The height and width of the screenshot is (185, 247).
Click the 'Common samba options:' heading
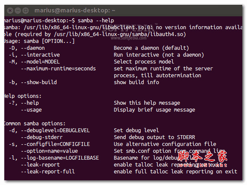click(35, 124)
